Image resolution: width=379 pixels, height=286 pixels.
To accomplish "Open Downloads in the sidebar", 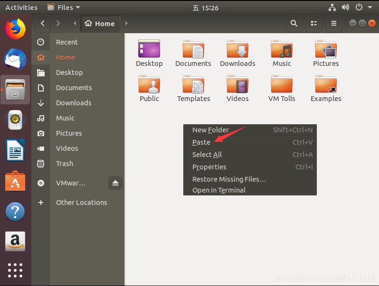I will click(78, 103).
